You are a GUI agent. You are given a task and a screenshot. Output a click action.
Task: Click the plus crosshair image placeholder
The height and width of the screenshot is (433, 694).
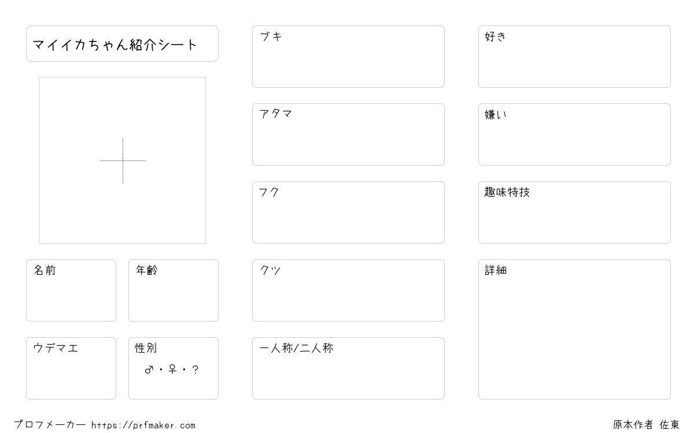coord(123,160)
